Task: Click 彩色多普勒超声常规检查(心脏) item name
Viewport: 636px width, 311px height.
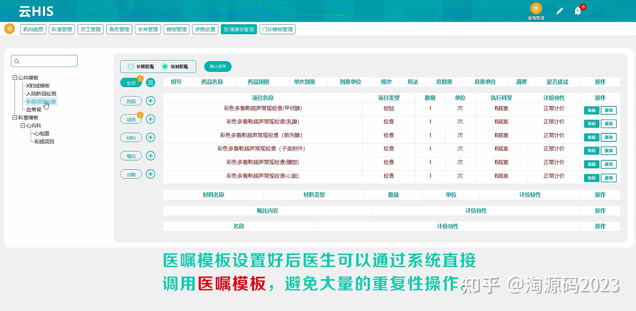Action: (263, 176)
